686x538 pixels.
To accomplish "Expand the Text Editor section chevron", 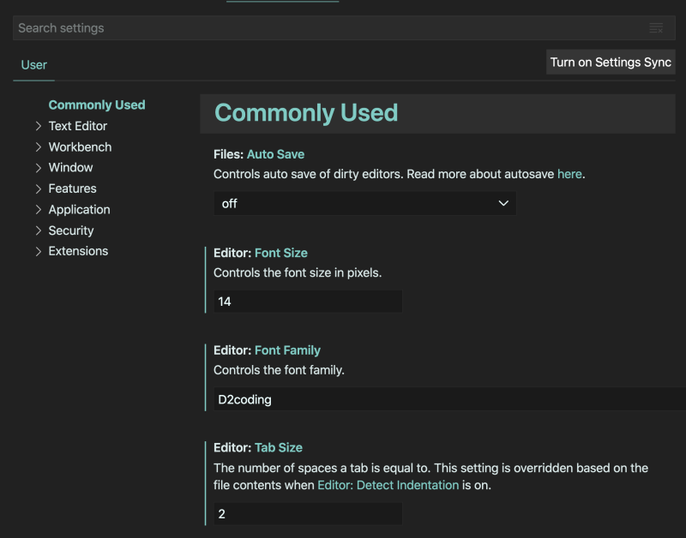I will pos(39,126).
